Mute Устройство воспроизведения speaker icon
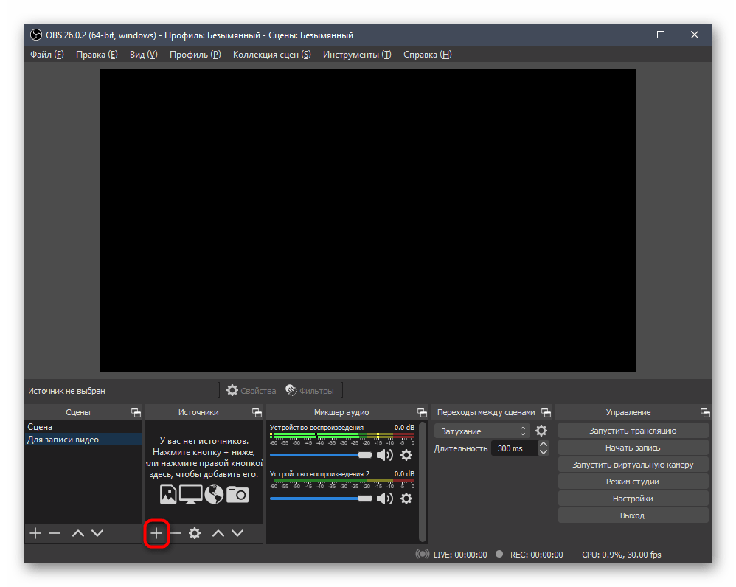The width and height of the screenshot is (736, 587). point(385,455)
